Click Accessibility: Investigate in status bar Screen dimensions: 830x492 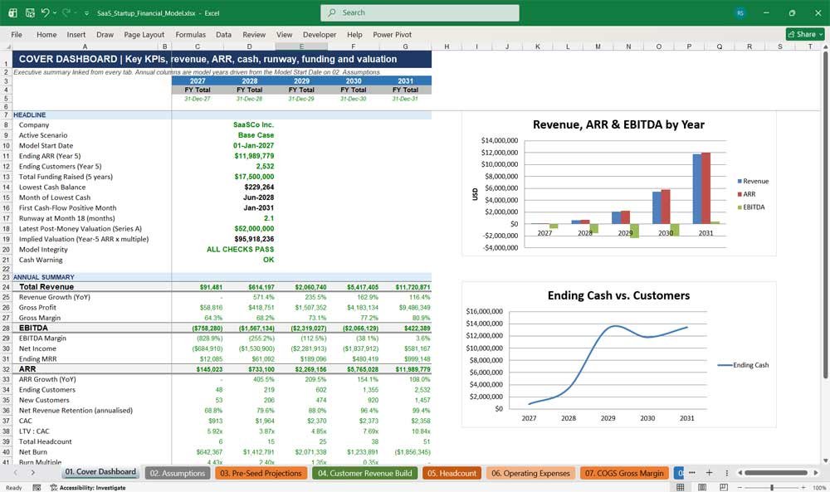(x=88, y=487)
